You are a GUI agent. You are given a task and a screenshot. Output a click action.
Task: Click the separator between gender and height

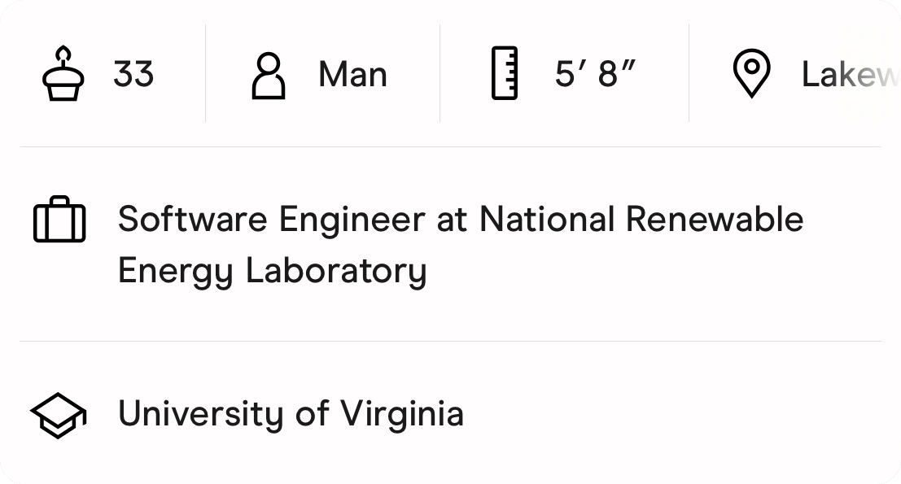click(x=440, y=73)
